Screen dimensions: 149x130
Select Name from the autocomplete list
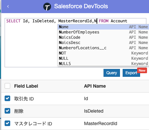coord(103,27)
